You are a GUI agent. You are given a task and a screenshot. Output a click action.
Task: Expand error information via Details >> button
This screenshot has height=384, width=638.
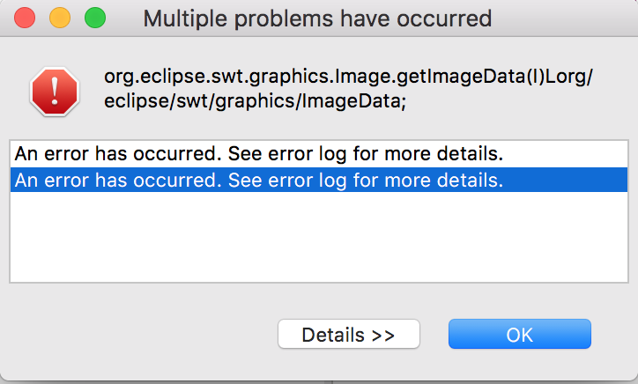pyautogui.click(x=349, y=334)
